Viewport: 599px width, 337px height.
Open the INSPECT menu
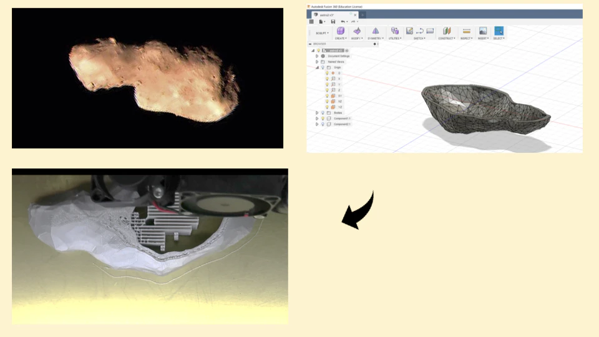click(x=467, y=39)
